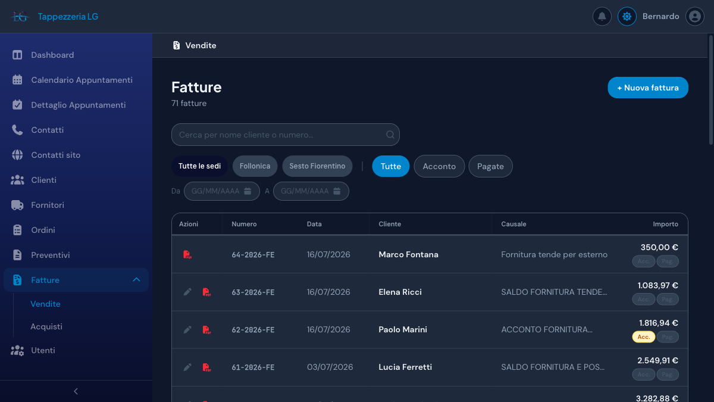Edit invoice 61-2026-FE pencil icon
Screen dimensions: 714x402
[187, 367]
